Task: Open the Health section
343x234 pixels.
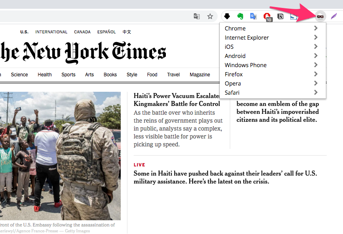Action: coord(45,75)
